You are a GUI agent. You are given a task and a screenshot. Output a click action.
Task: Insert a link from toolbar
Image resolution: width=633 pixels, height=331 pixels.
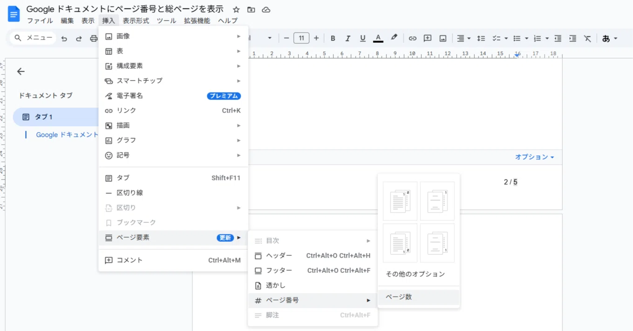412,38
